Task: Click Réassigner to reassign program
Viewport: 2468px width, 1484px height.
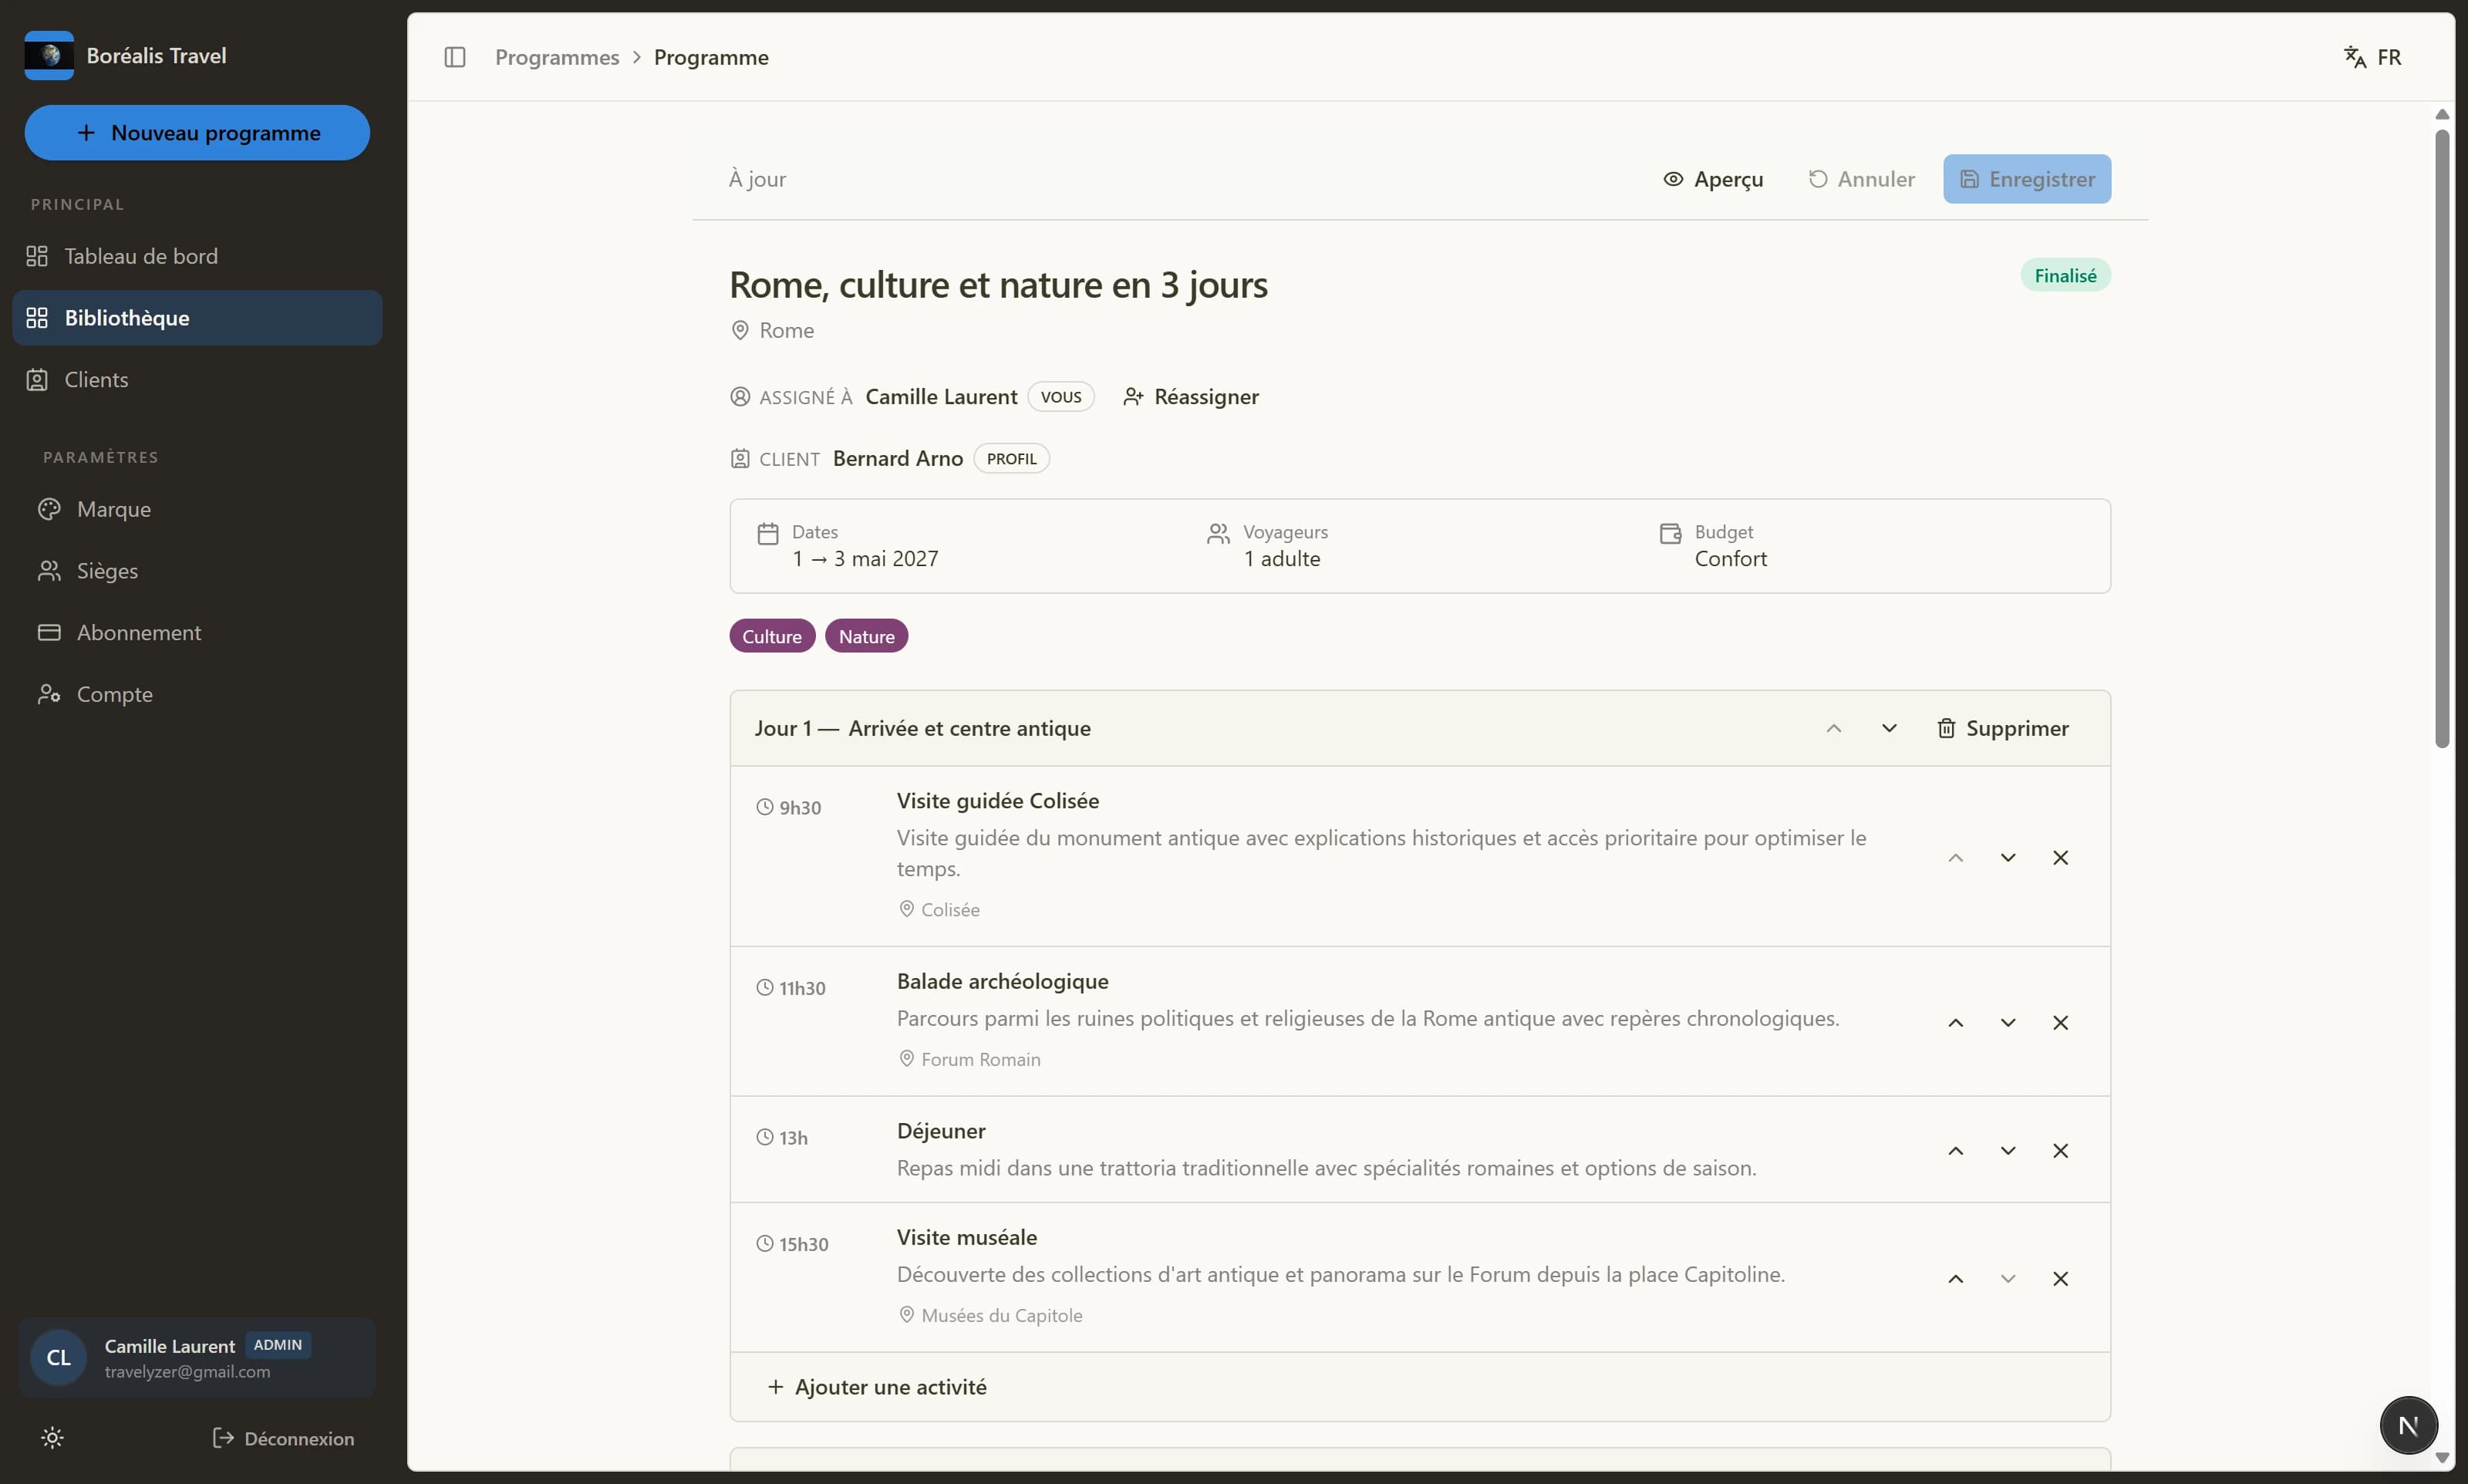Action: coord(1191,397)
